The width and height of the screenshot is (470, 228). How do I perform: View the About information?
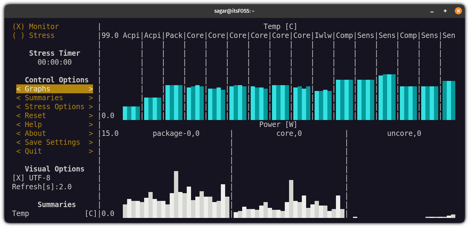pos(54,133)
